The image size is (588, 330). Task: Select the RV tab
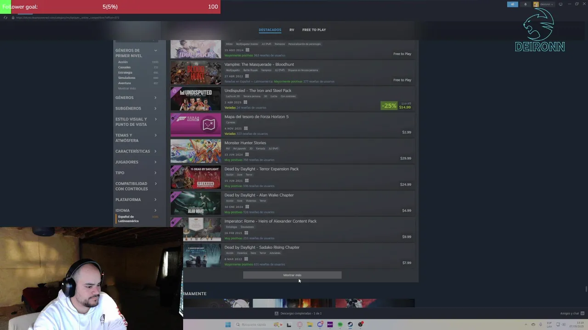coord(292,30)
